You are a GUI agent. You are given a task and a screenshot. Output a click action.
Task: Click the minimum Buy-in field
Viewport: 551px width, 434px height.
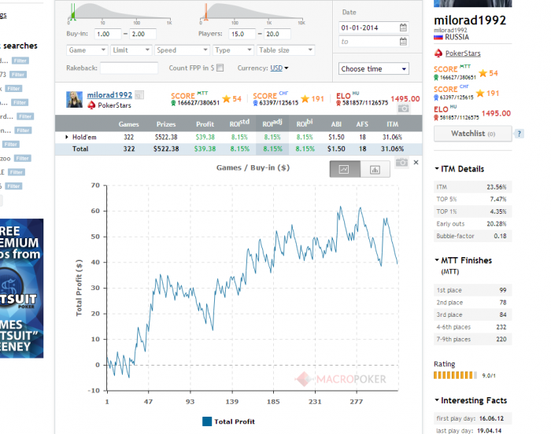pos(108,34)
